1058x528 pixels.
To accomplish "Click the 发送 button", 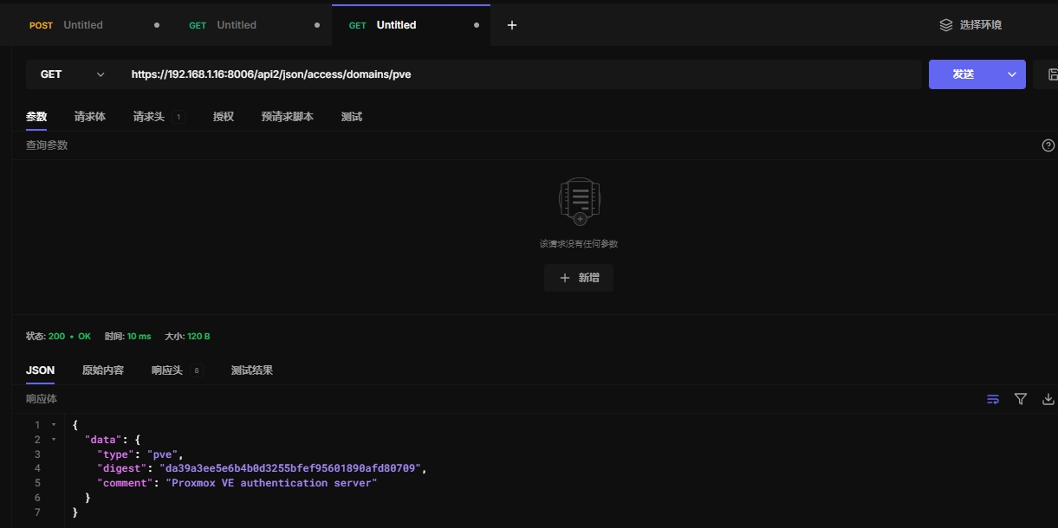I will click(963, 74).
